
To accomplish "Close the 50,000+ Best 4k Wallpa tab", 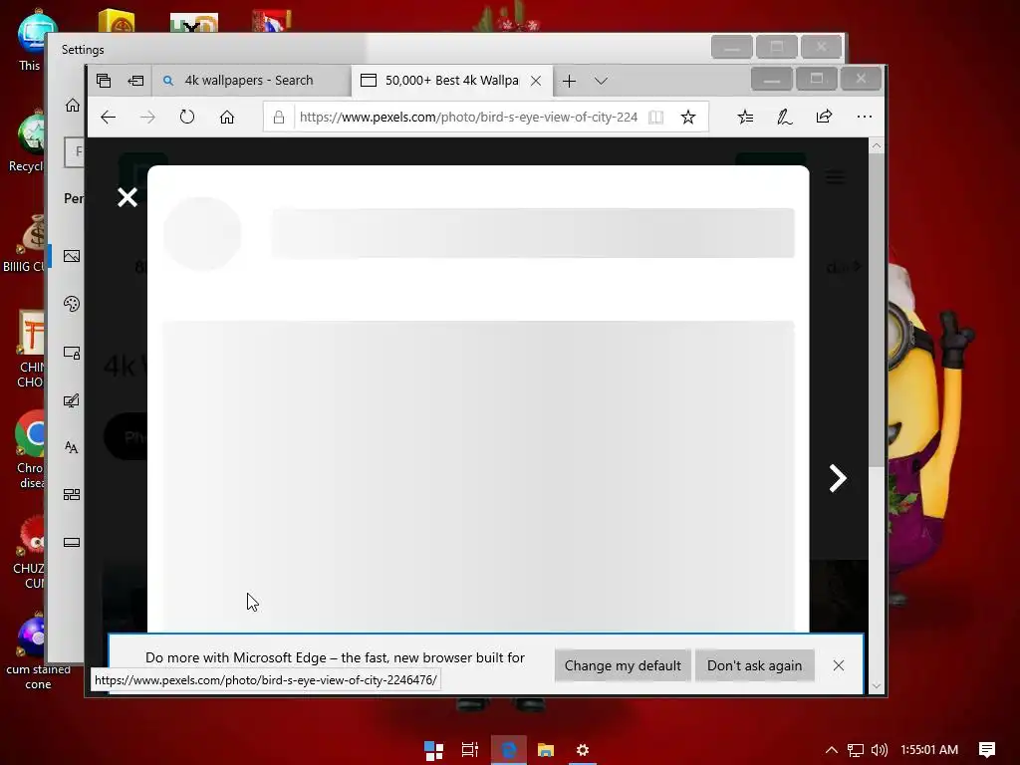I will tap(536, 81).
